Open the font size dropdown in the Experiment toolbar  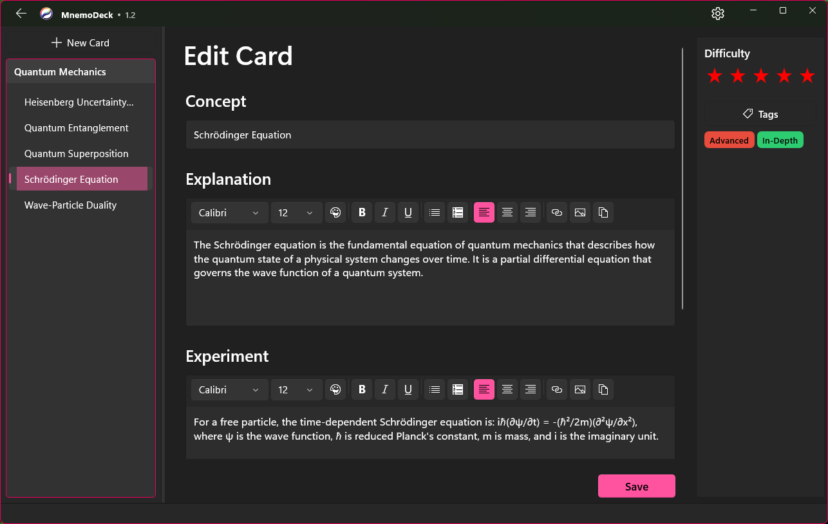pyautogui.click(x=296, y=389)
